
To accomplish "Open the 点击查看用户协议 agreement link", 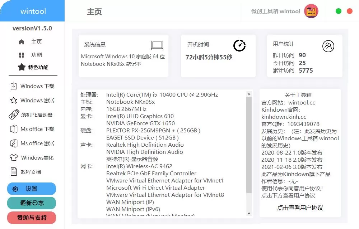I will [x=300, y=208].
